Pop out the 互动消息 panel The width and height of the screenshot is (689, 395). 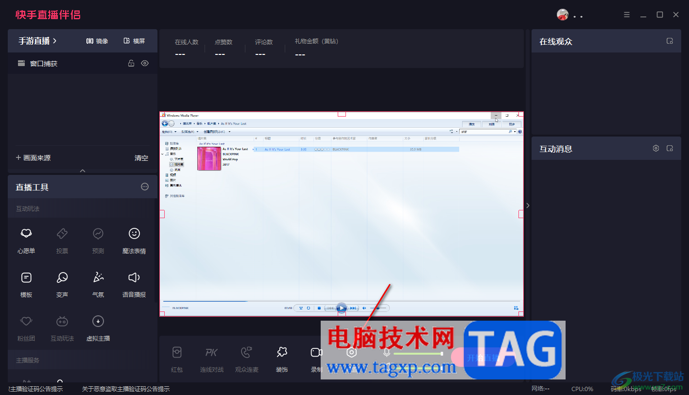click(x=670, y=148)
